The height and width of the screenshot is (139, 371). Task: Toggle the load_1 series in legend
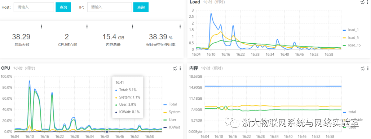pos(351,30)
